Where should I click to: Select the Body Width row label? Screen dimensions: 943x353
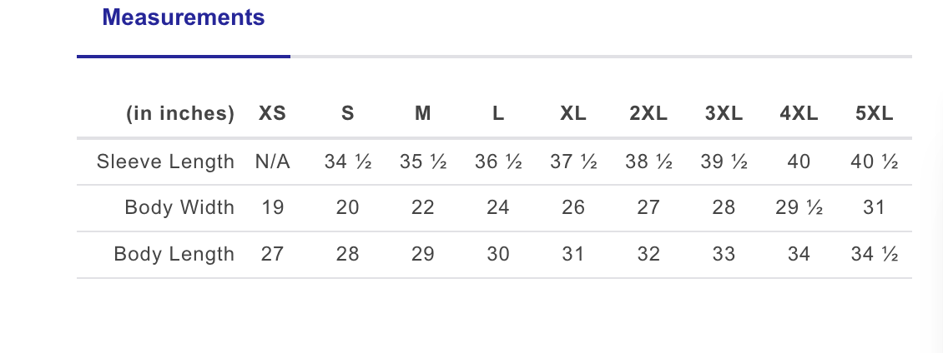179,207
